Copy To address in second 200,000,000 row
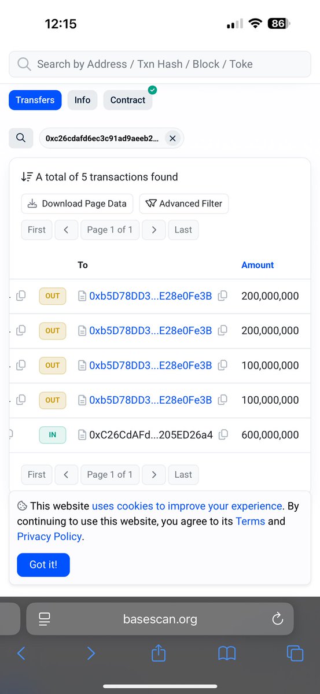The height and width of the screenshot is (694, 320). point(222,330)
